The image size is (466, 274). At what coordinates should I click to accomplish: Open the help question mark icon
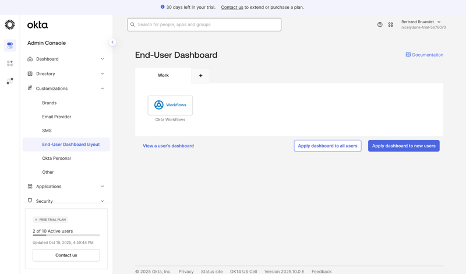[380, 24]
